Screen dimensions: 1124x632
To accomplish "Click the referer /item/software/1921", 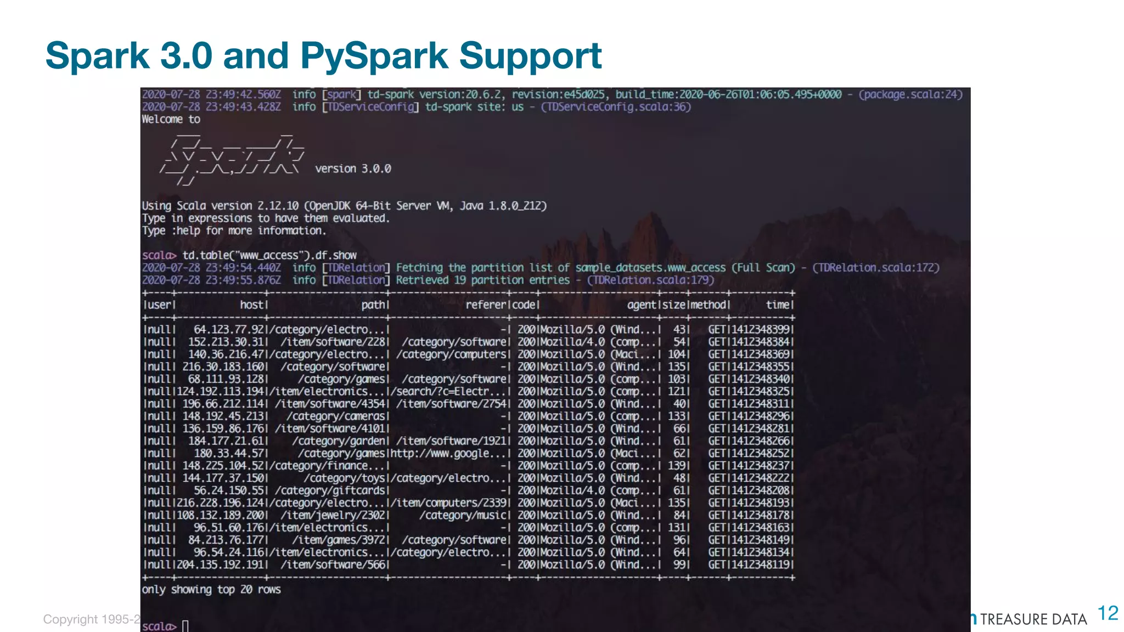I will tap(452, 441).
